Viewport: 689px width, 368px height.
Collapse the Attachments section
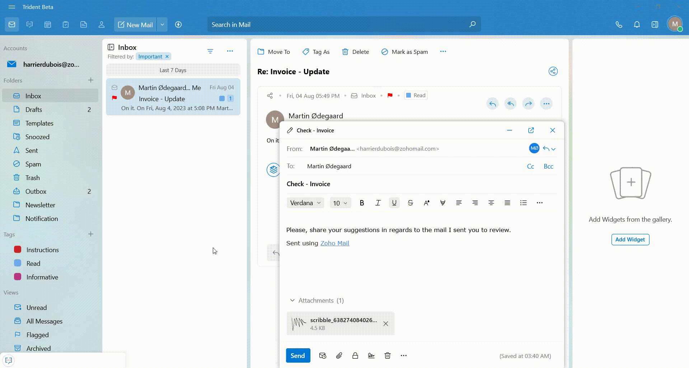coord(292,301)
